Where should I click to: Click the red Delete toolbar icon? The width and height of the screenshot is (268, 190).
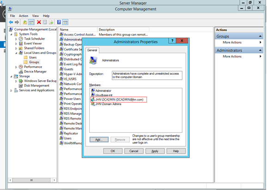(x=39, y=22)
